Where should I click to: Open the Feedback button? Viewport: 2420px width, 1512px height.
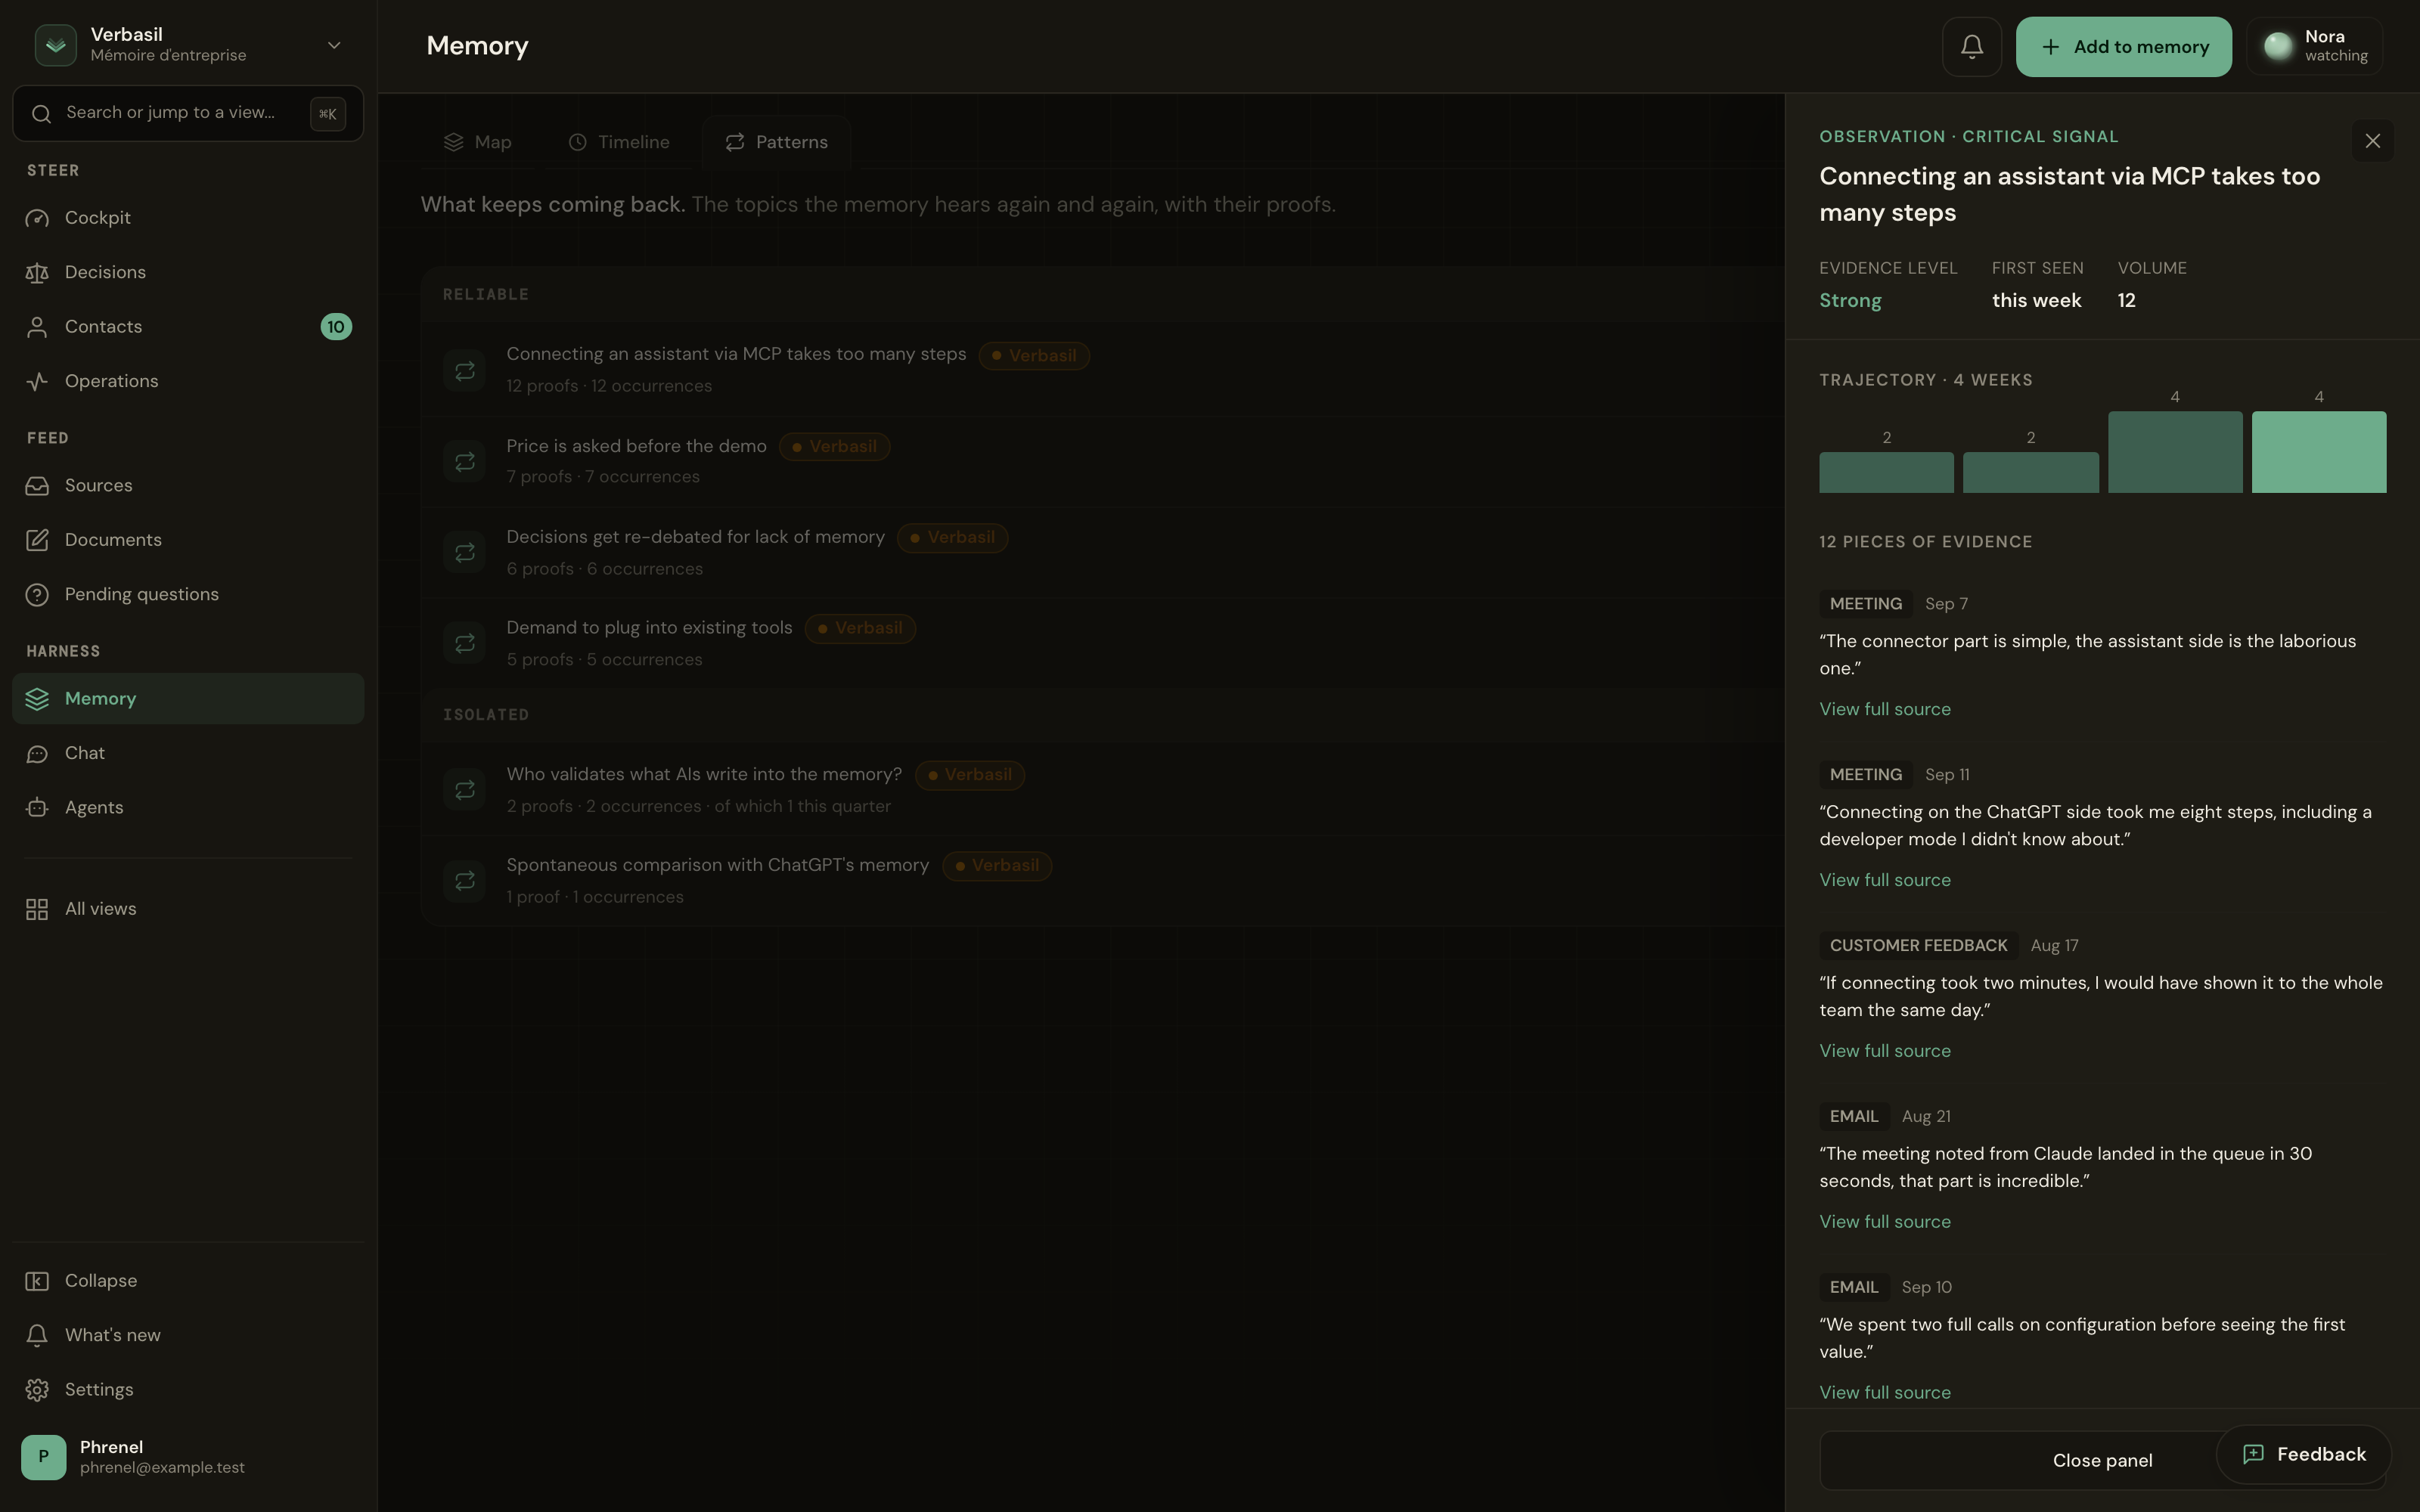(x=2303, y=1454)
